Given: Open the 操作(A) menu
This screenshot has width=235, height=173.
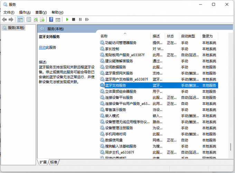Looking at the screenshot, I should pyautogui.click(x=25, y=12).
